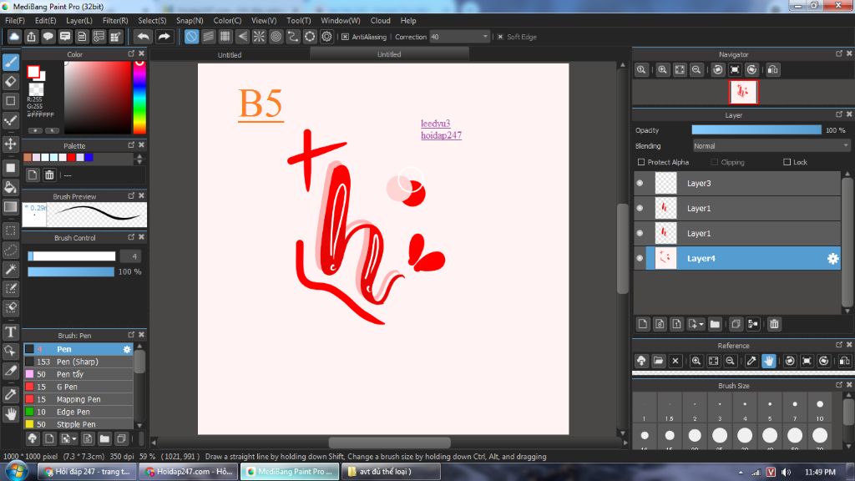855x481 pixels.
Task: Click the Undo arrow in toolbar
Action: [x=143, y=37]
